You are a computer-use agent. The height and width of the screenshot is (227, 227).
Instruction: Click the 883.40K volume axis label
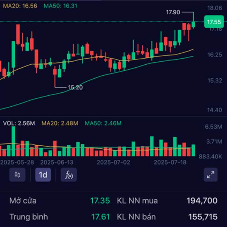(210, 157)
